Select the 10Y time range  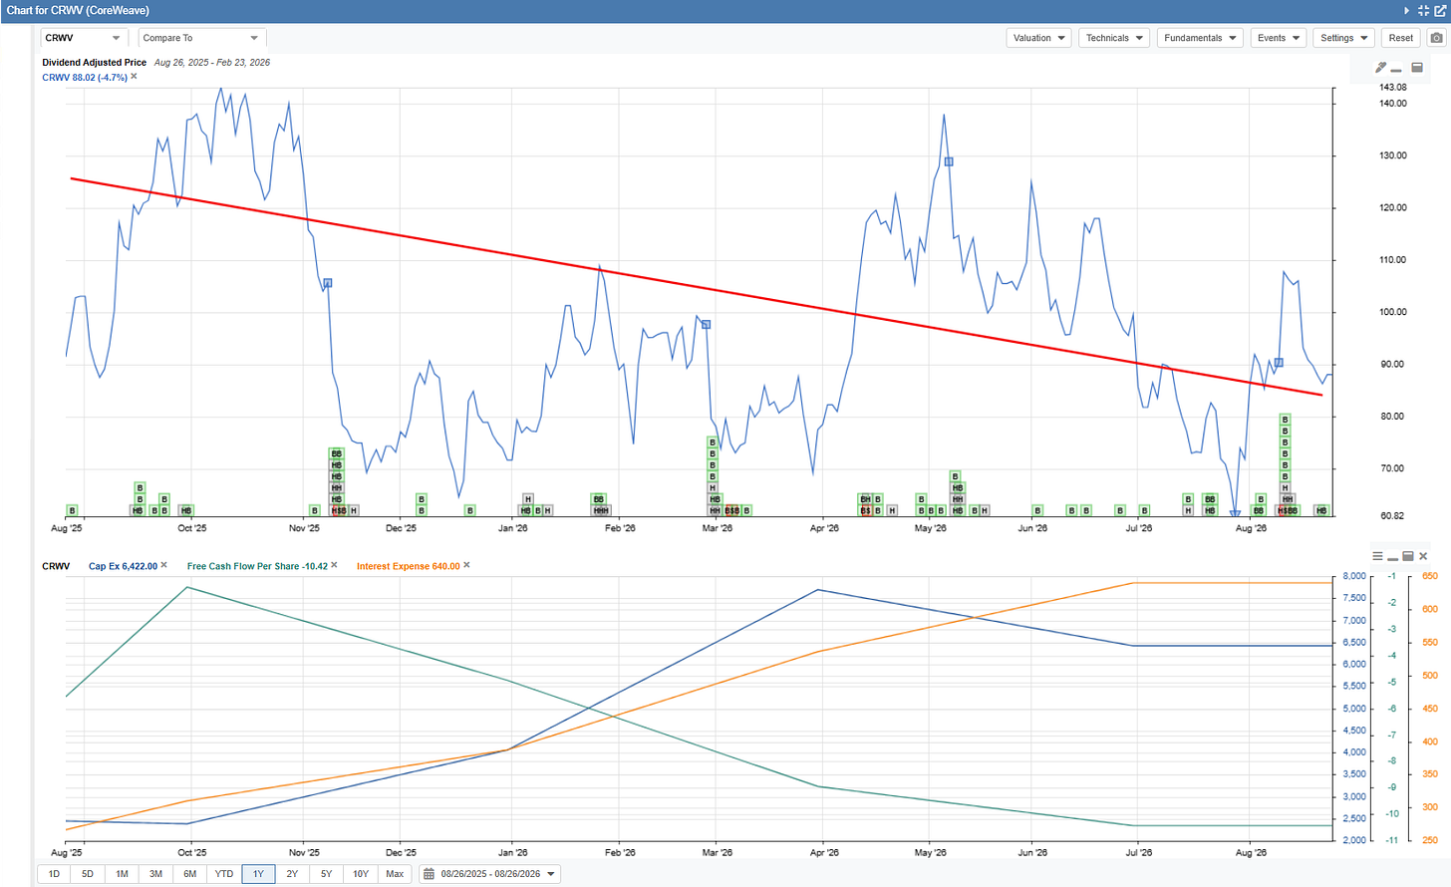pos(361,874)
